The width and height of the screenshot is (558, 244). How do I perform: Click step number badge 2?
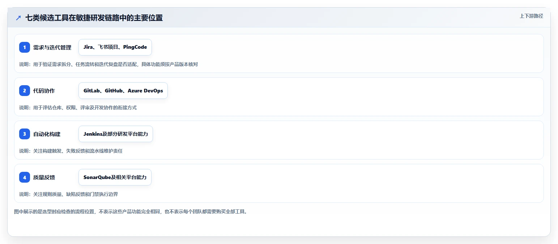coord(25,91)
